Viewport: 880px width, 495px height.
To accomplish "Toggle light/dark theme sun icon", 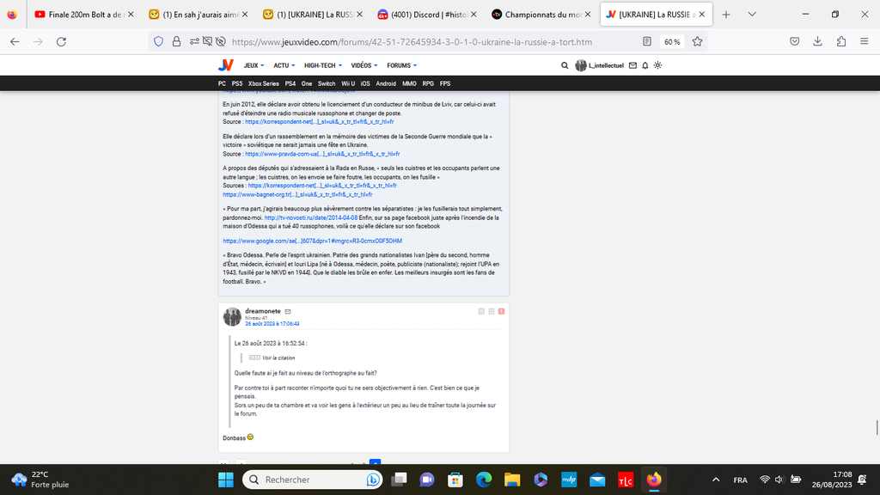I will click(657, 65).
